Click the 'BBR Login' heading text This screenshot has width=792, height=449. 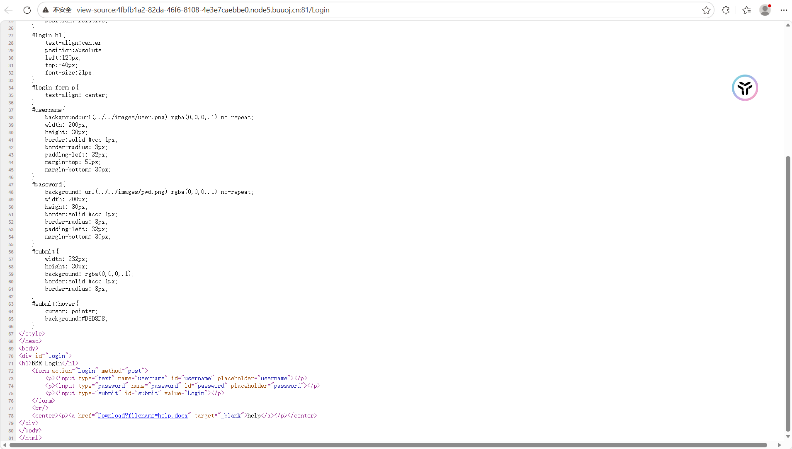[x=47, y=363]
